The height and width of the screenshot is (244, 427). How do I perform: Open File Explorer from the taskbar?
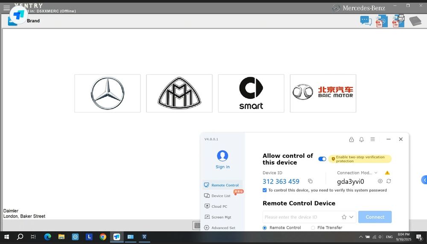61,237
